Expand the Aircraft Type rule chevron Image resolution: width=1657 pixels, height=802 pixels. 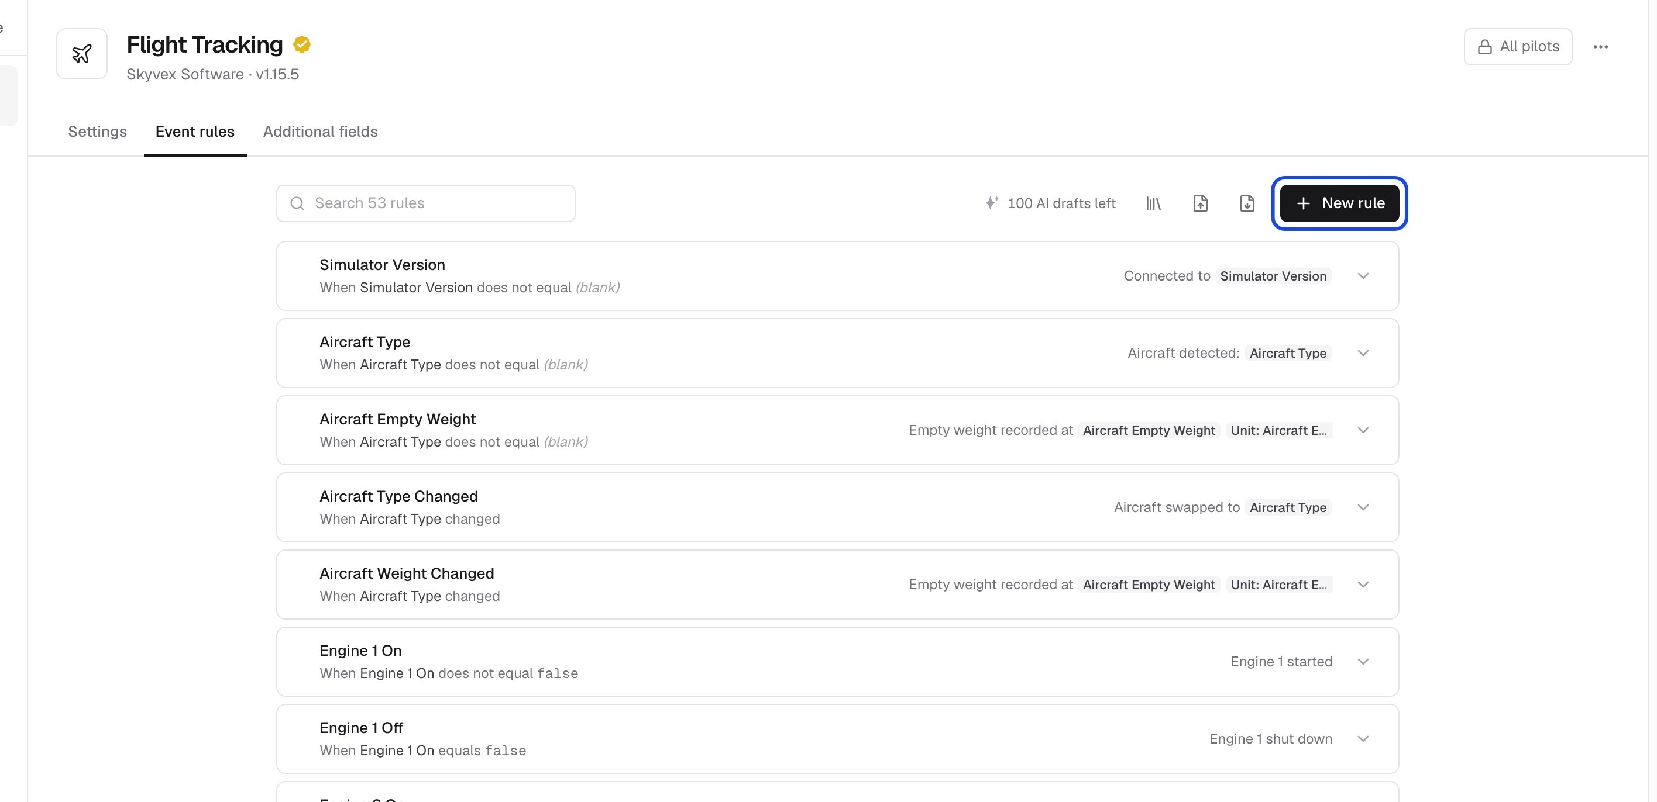tap(1363, 353)
